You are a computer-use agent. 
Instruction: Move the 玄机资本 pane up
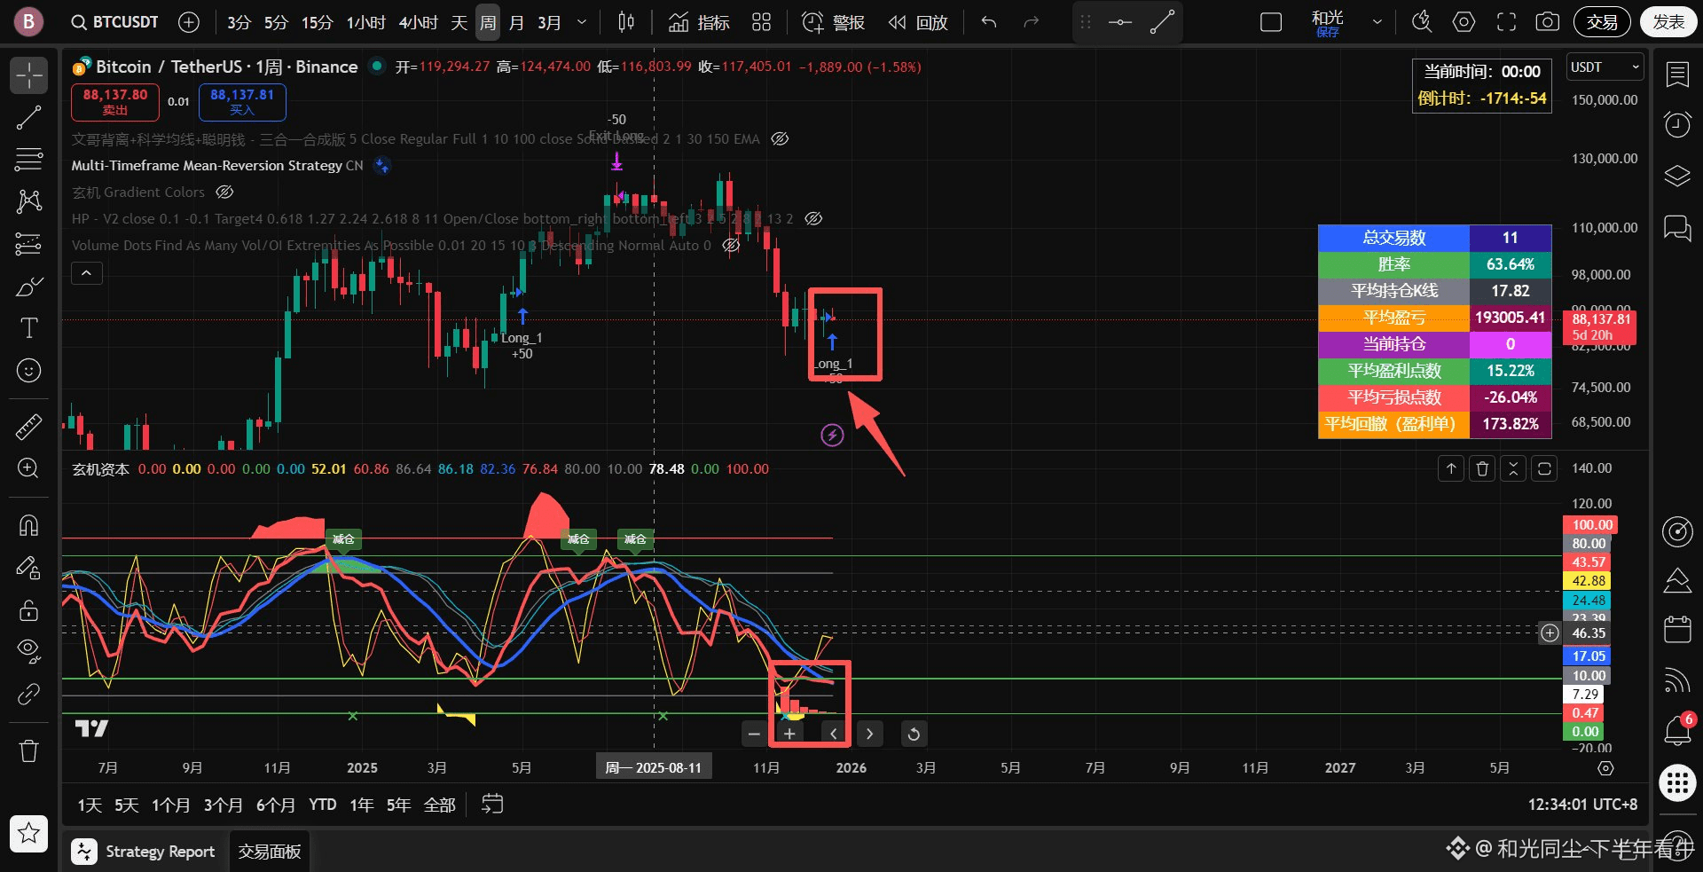point(1451,468)
